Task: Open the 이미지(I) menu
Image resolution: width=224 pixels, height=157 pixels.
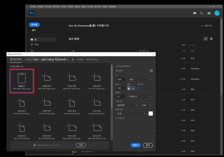Action: (x=48, y=6)
